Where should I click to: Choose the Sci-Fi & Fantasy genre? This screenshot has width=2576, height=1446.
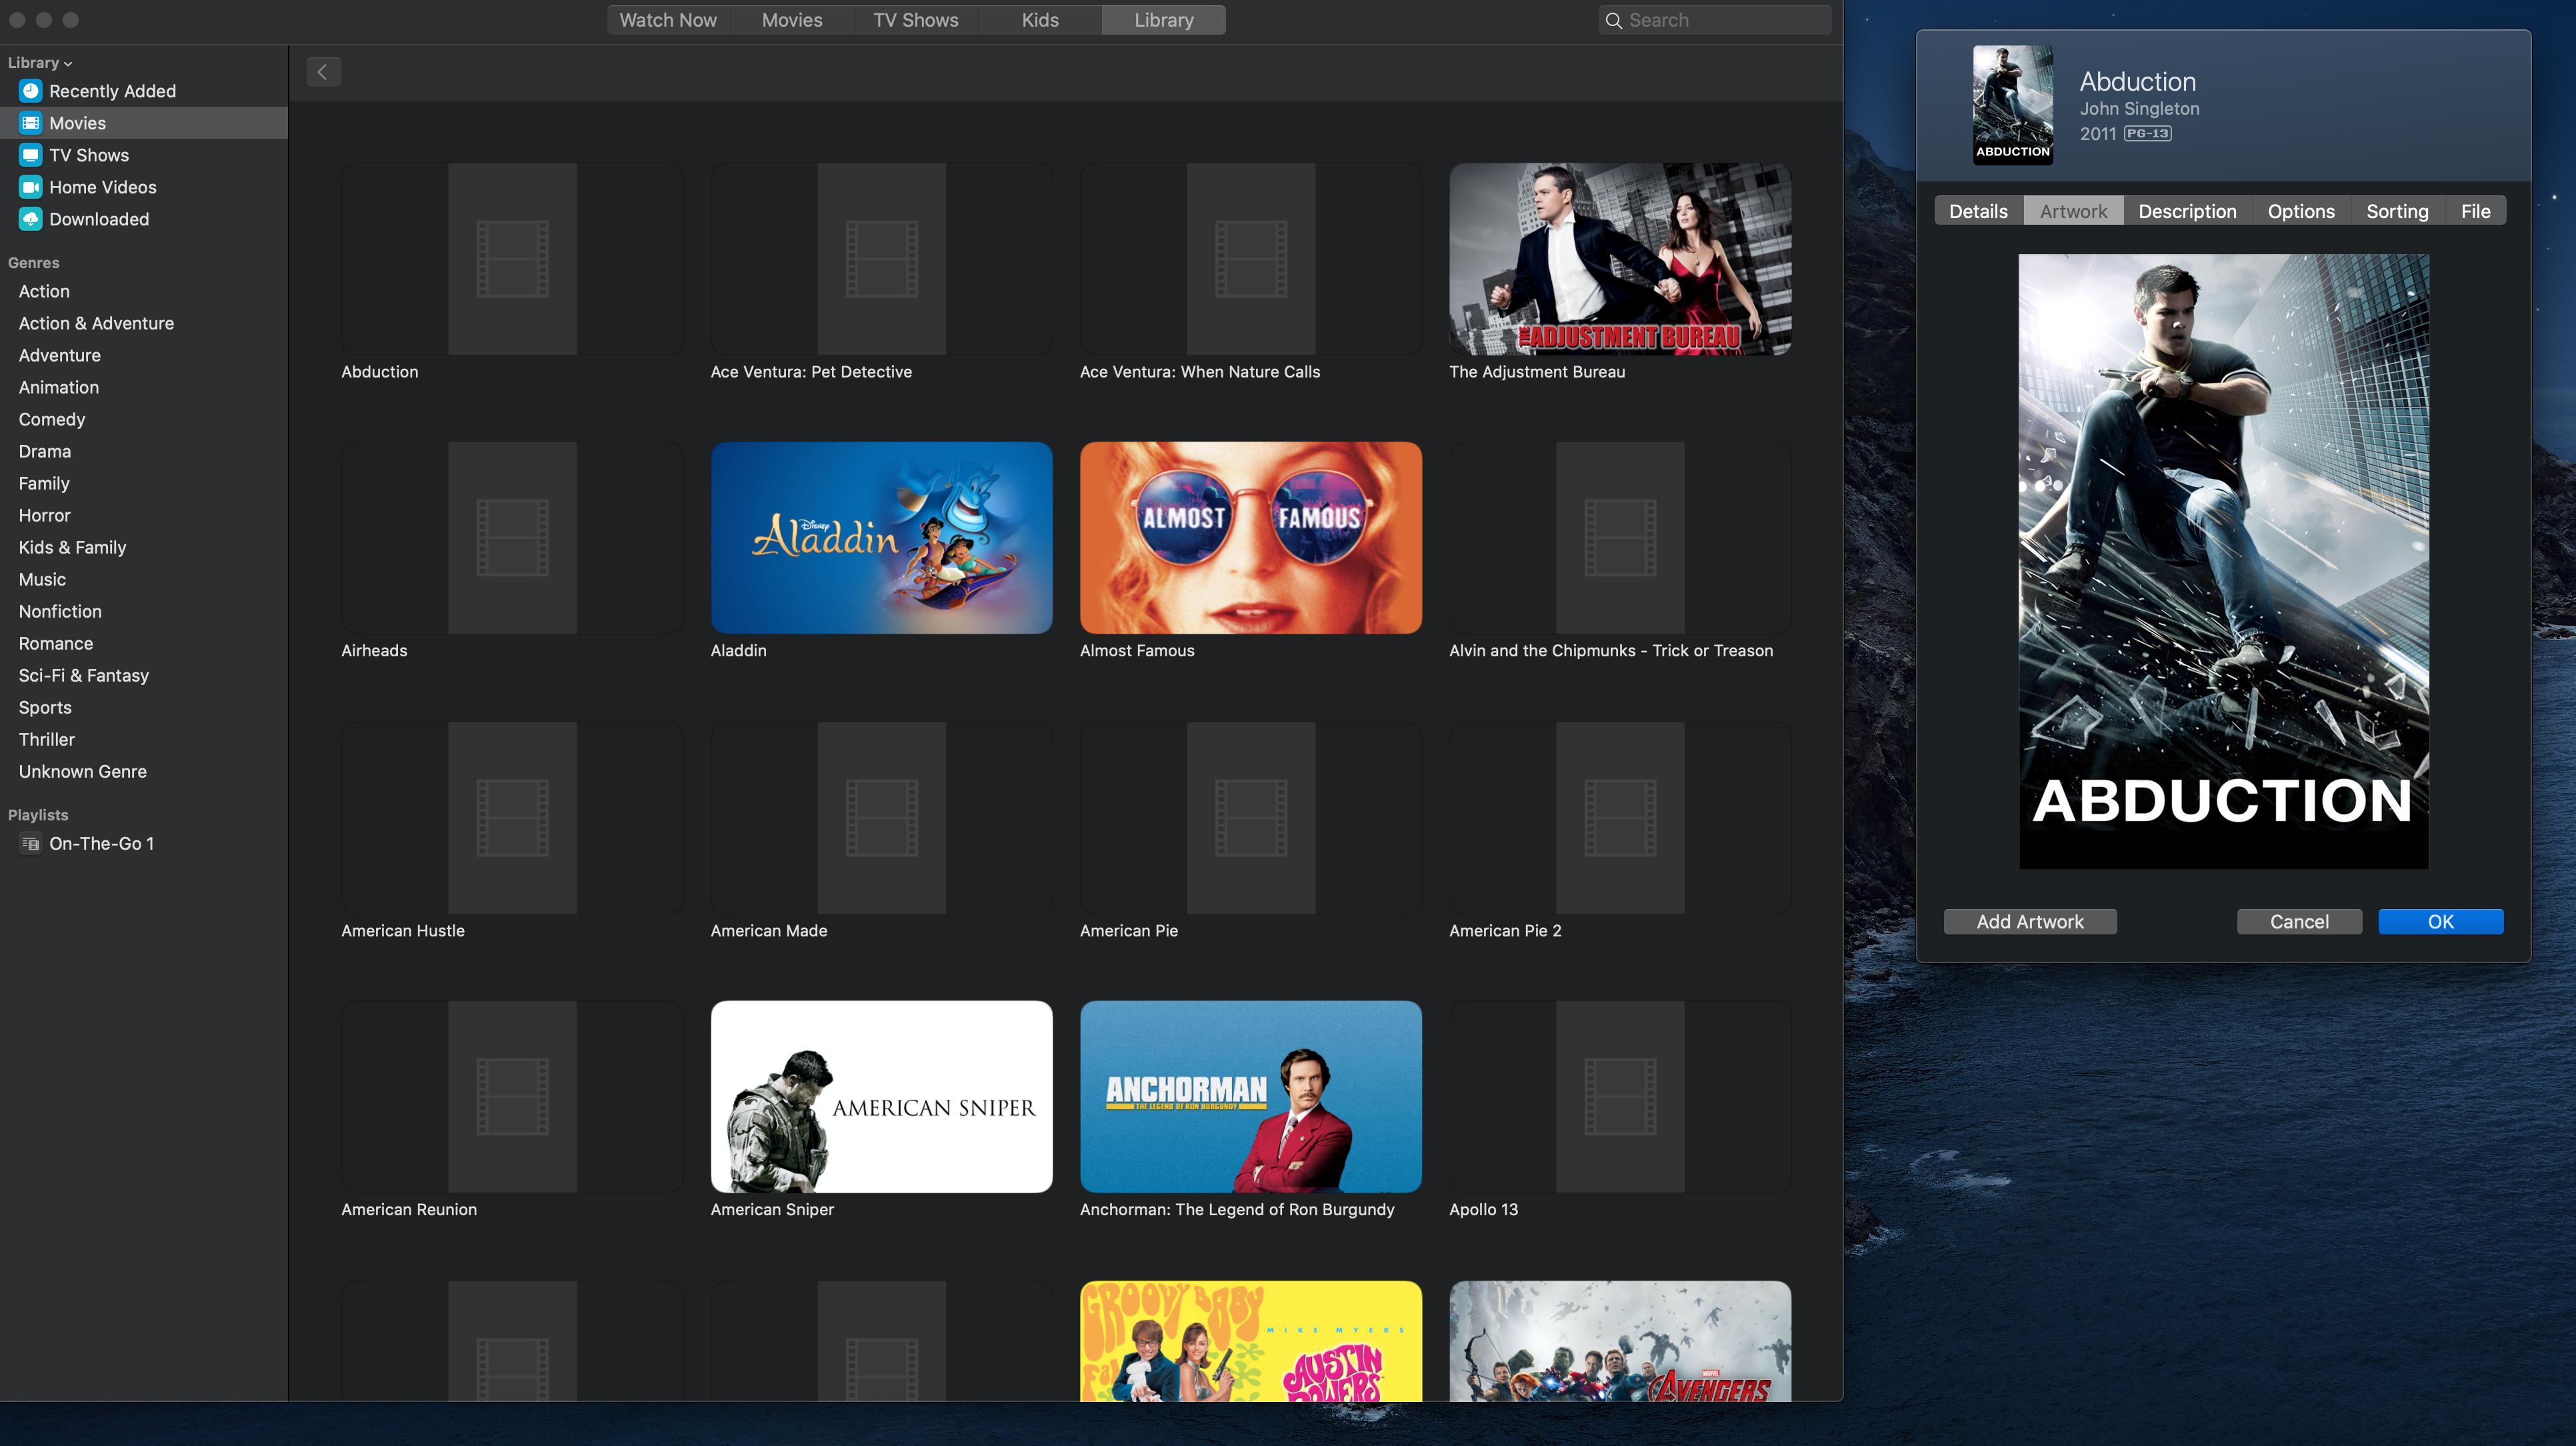144,676
